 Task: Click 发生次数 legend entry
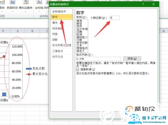35,69
